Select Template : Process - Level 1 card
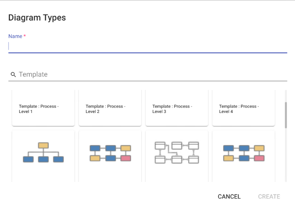 43,108
